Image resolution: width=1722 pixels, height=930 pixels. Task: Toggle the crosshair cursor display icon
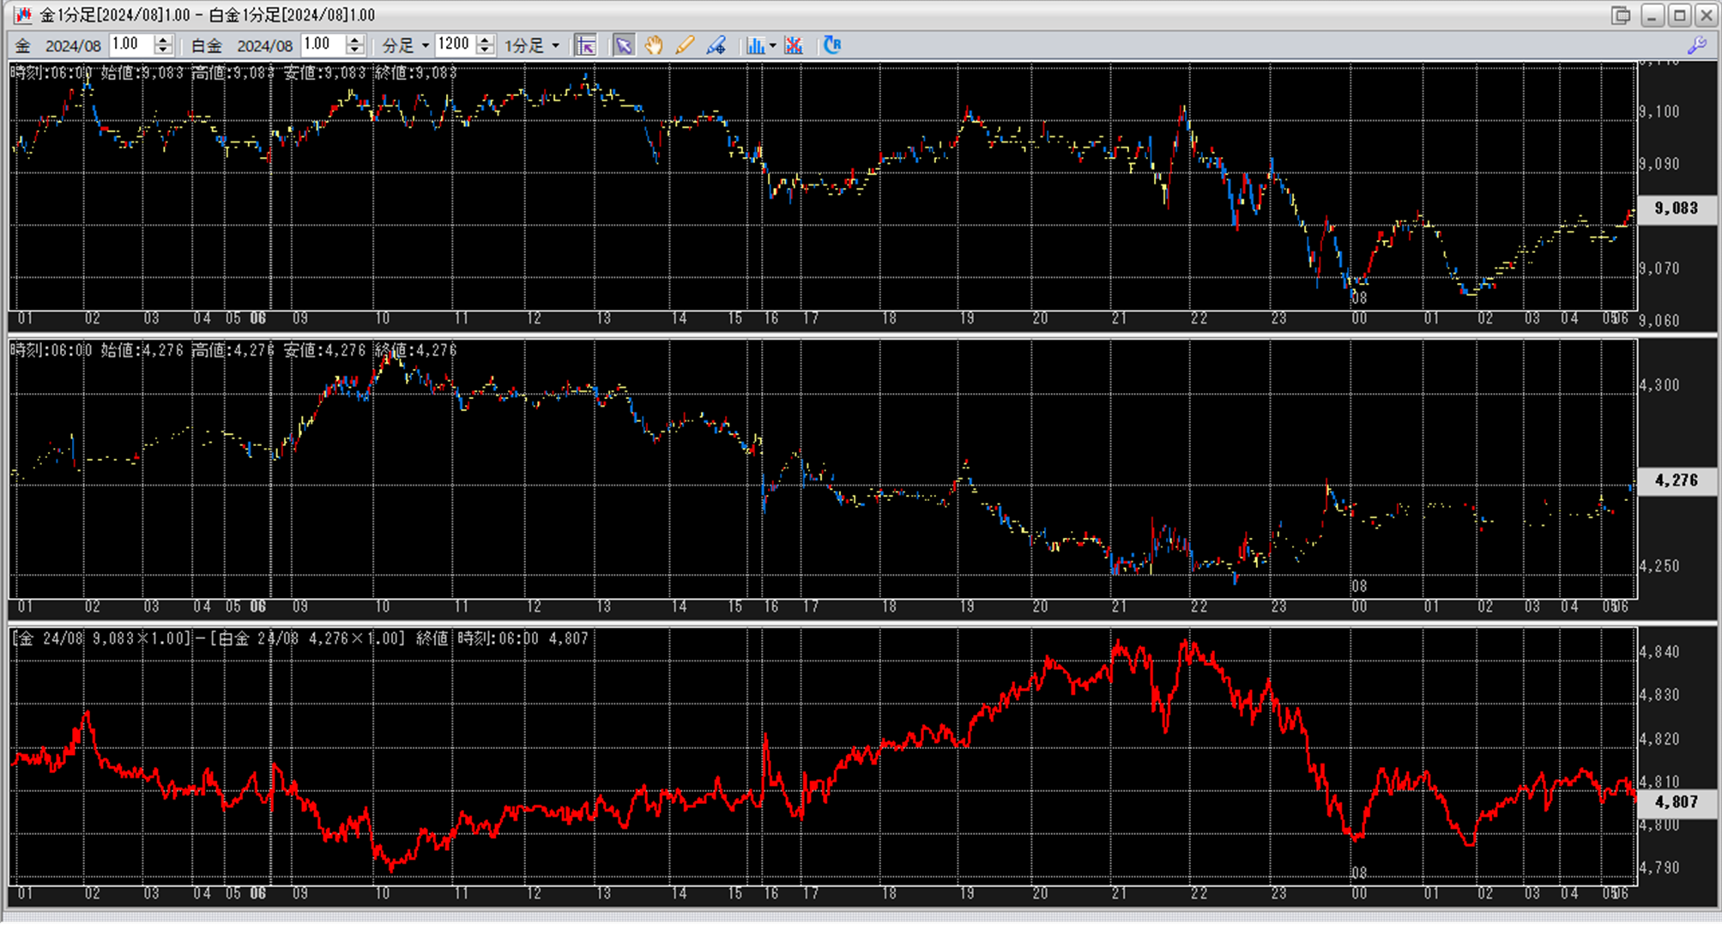(x=586, y=45)
